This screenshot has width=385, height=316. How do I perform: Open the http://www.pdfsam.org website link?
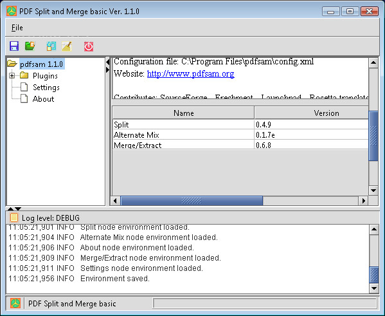click(x=190, y=73)
